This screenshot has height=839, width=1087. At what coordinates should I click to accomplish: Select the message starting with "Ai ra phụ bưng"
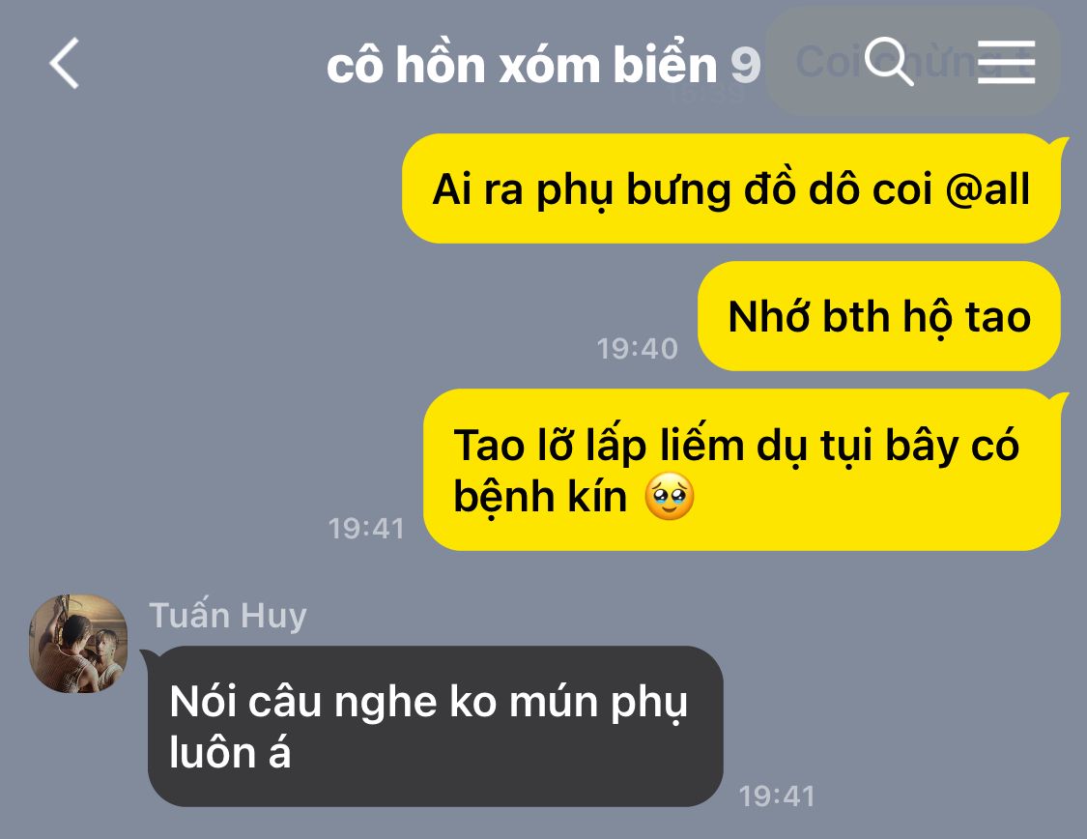tap(731, 188)
